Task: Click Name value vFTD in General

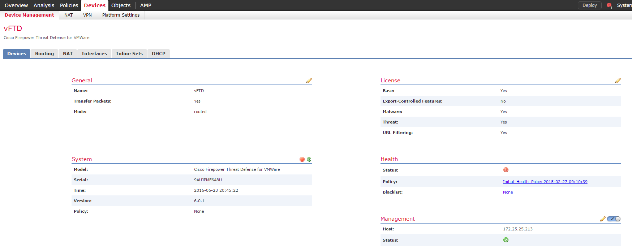Action: point(199,91)
